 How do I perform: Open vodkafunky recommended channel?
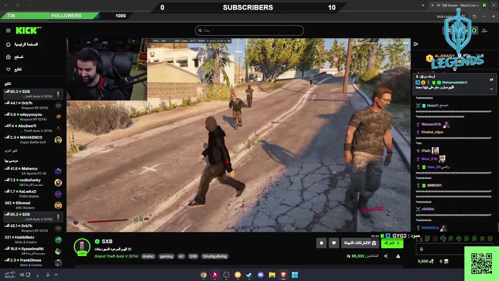pyautogui.click(x=33, y=182)
